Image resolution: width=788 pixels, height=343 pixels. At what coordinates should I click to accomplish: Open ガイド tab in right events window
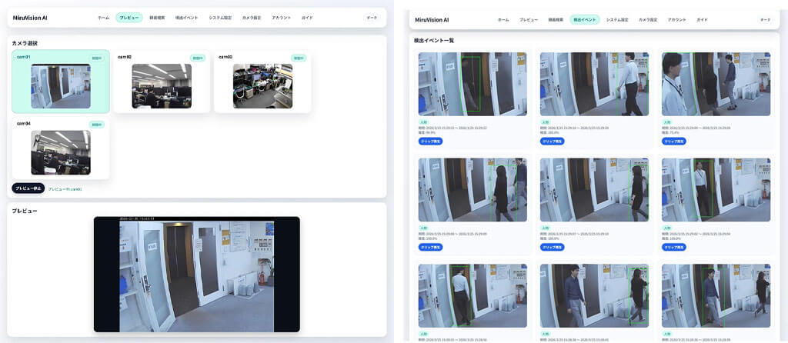tap(702, 19)
